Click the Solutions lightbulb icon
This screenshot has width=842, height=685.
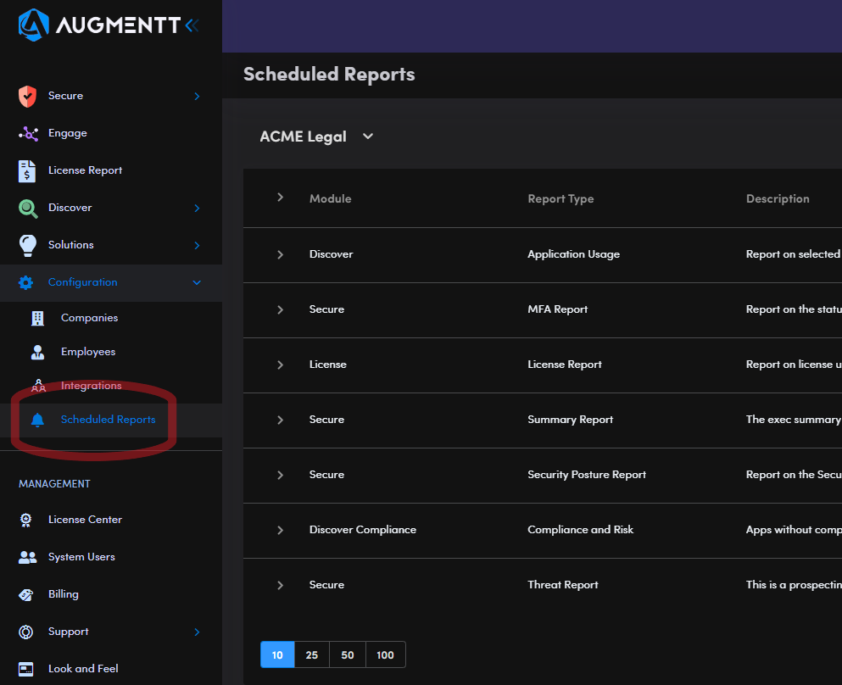[x=28, y=245]
